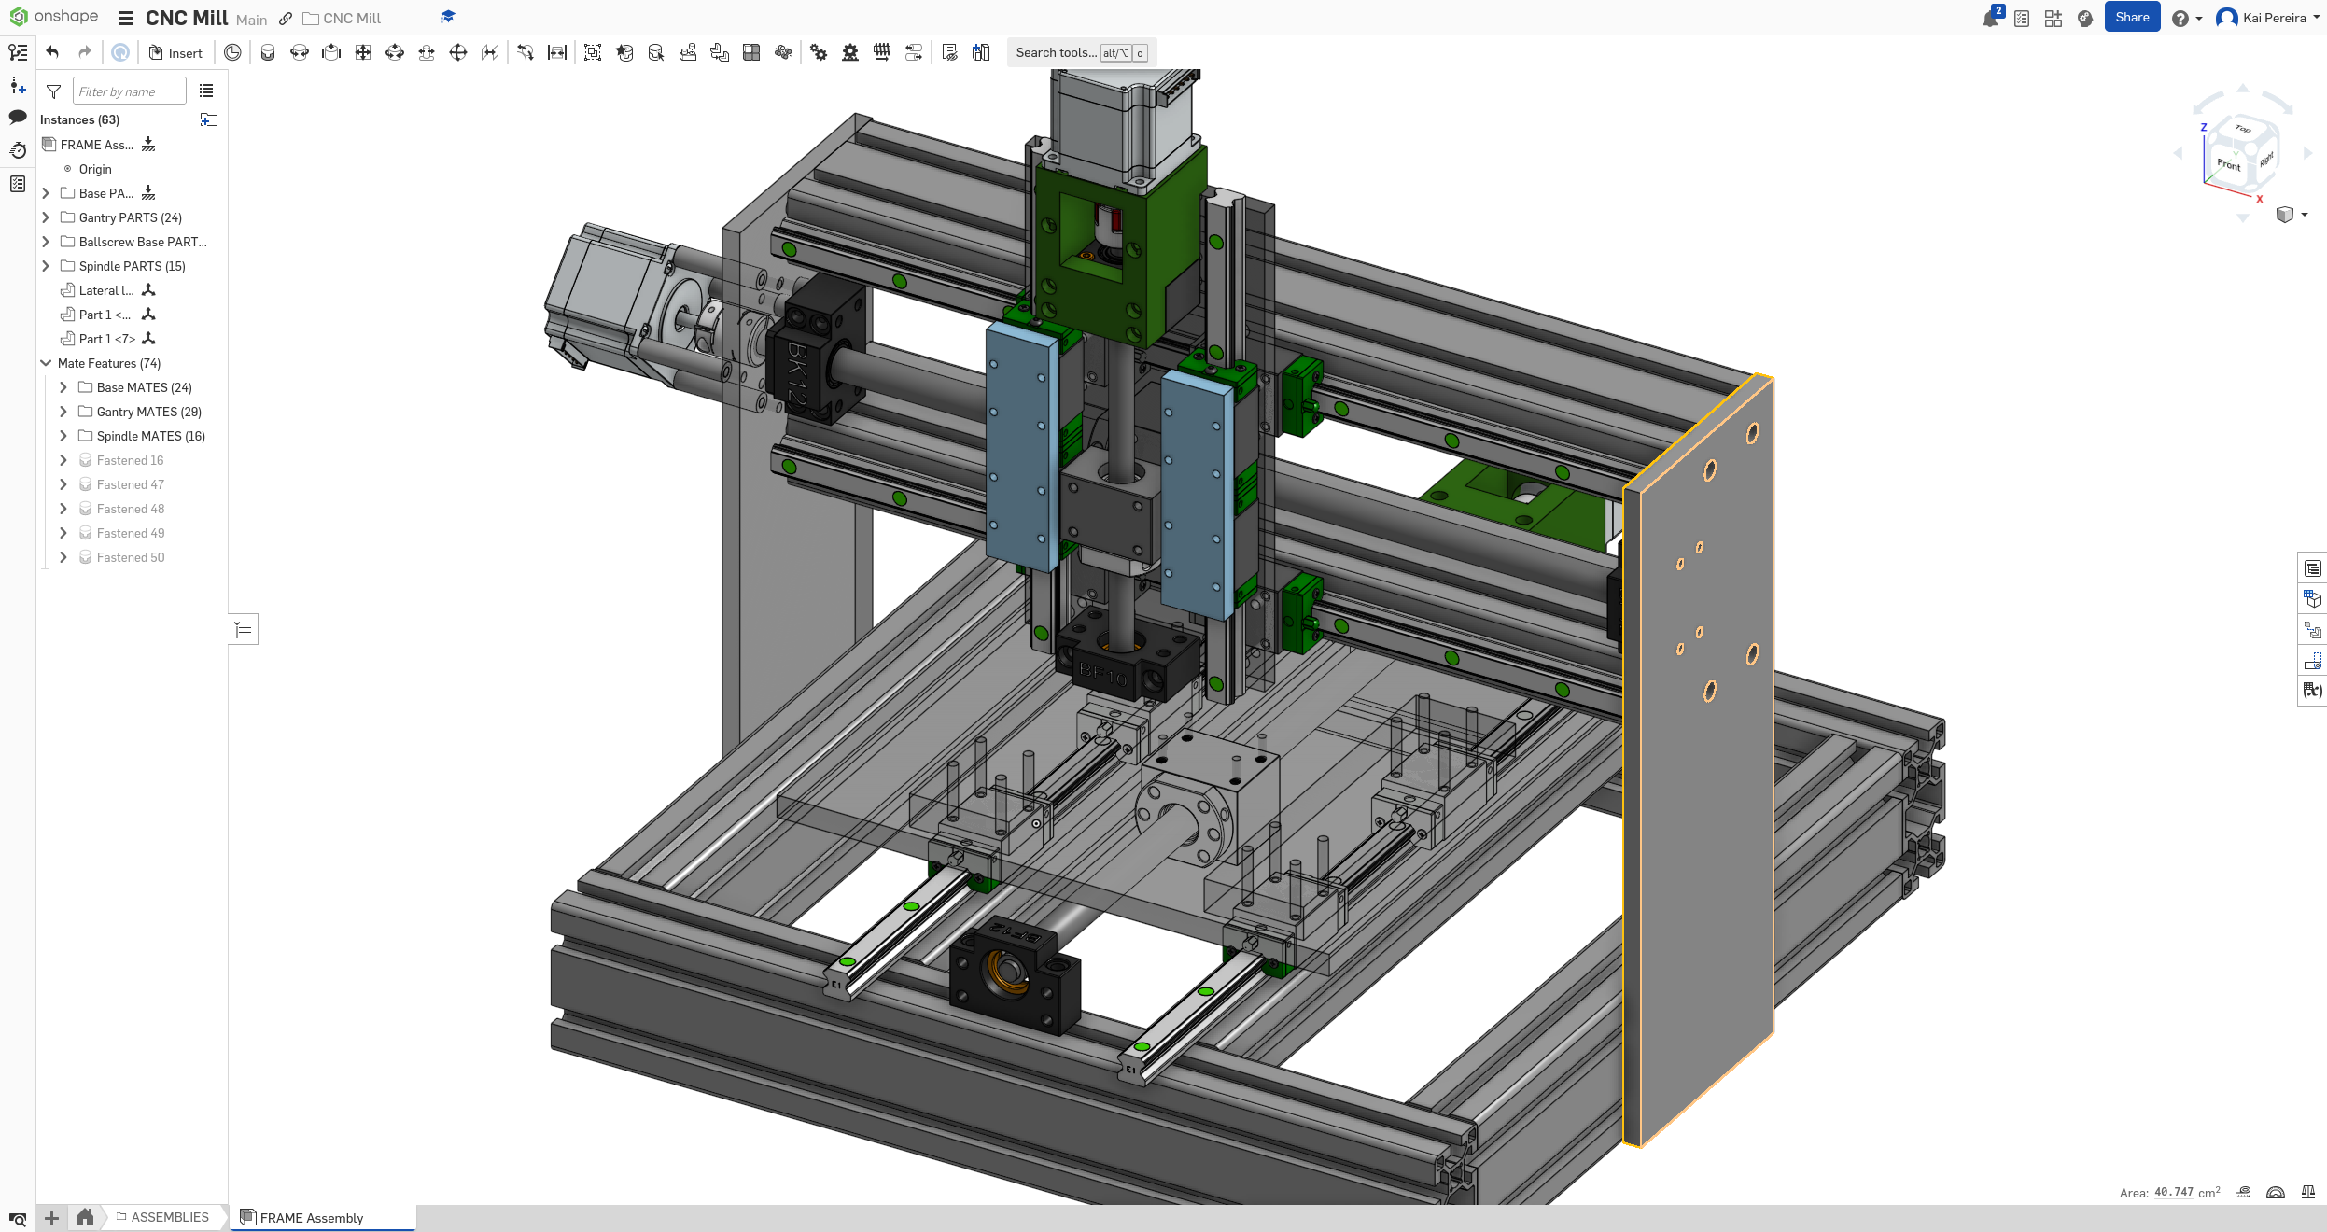Switch to the FRAME Assembly tab
The height and width of the screenshot is (1232, 2327).
pyautogui.click(x=311, y=1217)
